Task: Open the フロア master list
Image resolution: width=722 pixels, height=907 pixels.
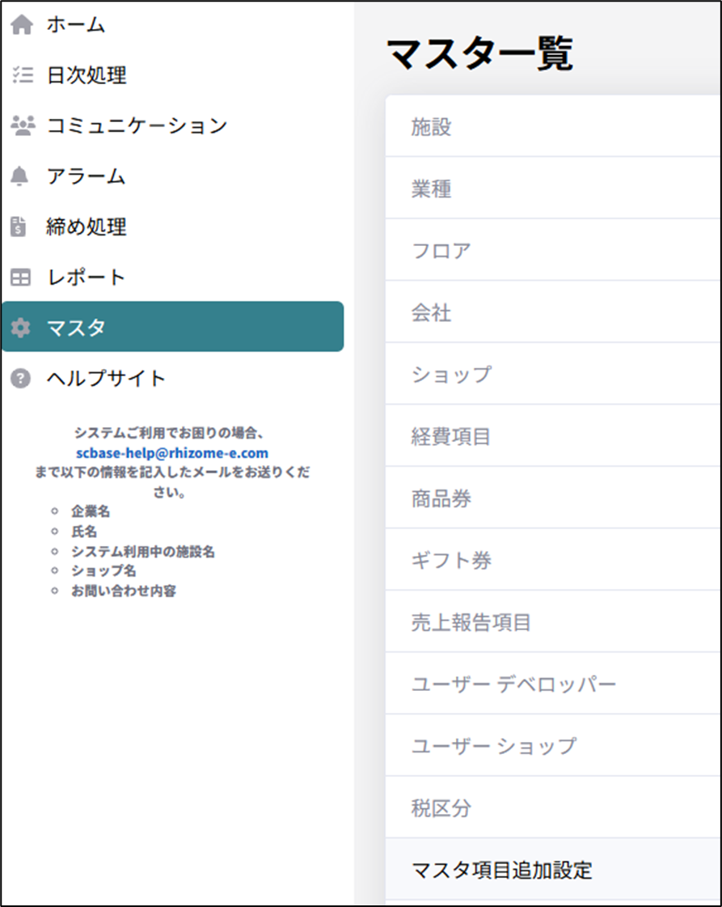Action: tap(441, 251)
